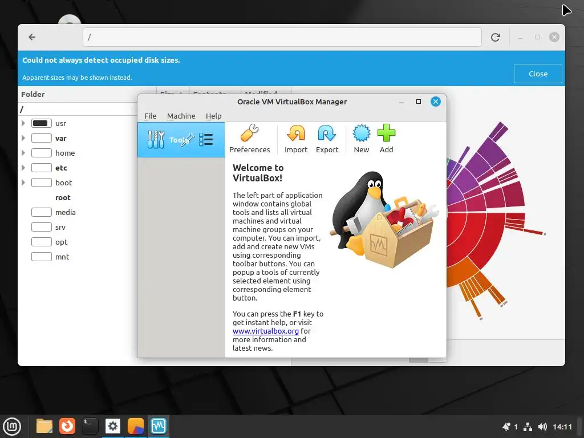The width and height of the screenshot is (584, 438).
Task: Click the Folder column header
Action: pos(33,94)
